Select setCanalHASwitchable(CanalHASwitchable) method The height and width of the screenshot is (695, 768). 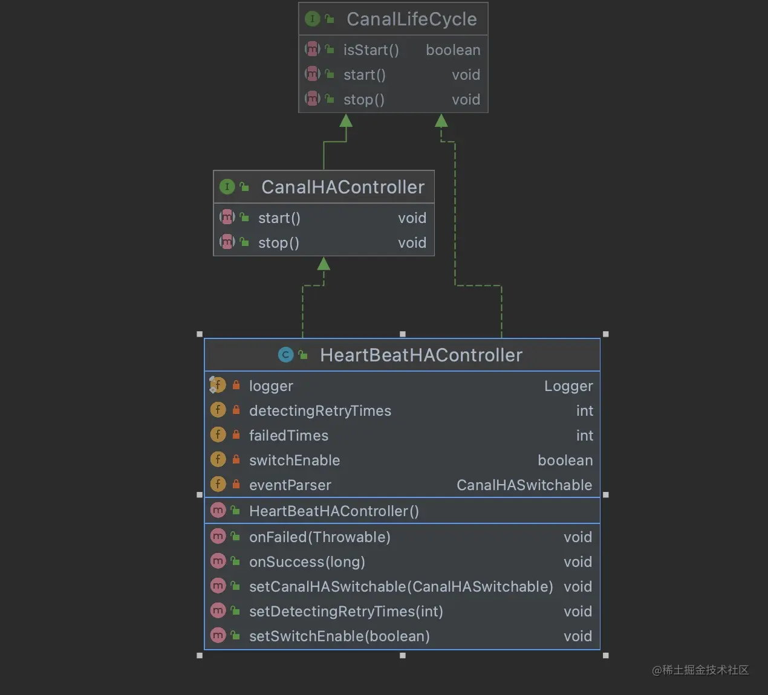click(401, 587)
